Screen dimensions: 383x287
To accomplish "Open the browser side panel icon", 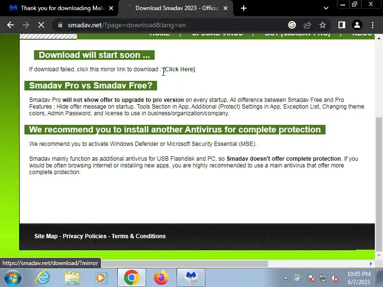I will (x=342, y=25).
